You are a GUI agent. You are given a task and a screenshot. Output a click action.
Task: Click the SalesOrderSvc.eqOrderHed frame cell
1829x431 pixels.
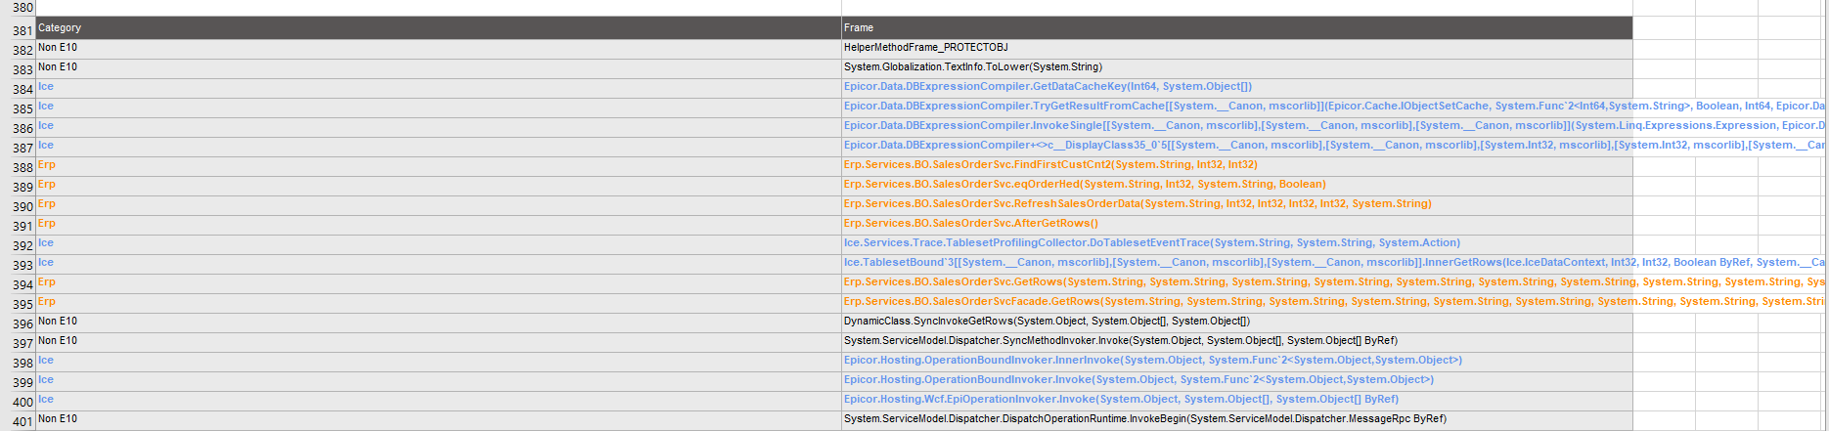coord(1236,185)
